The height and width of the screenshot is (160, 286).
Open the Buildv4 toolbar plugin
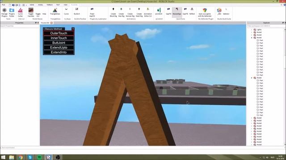pos(77,12)
